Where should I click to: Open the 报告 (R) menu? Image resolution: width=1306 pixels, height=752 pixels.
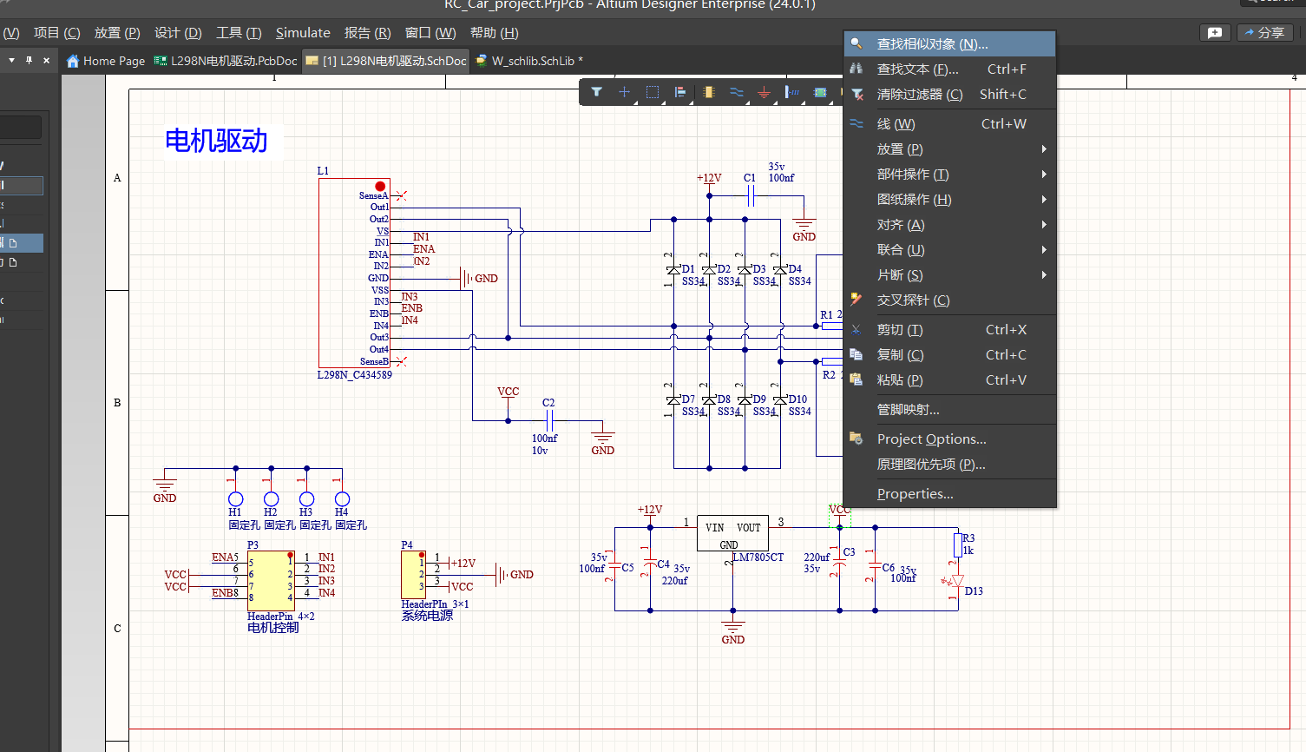367,32
